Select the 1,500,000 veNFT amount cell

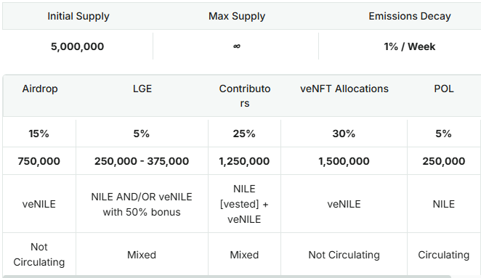[344, 161]
